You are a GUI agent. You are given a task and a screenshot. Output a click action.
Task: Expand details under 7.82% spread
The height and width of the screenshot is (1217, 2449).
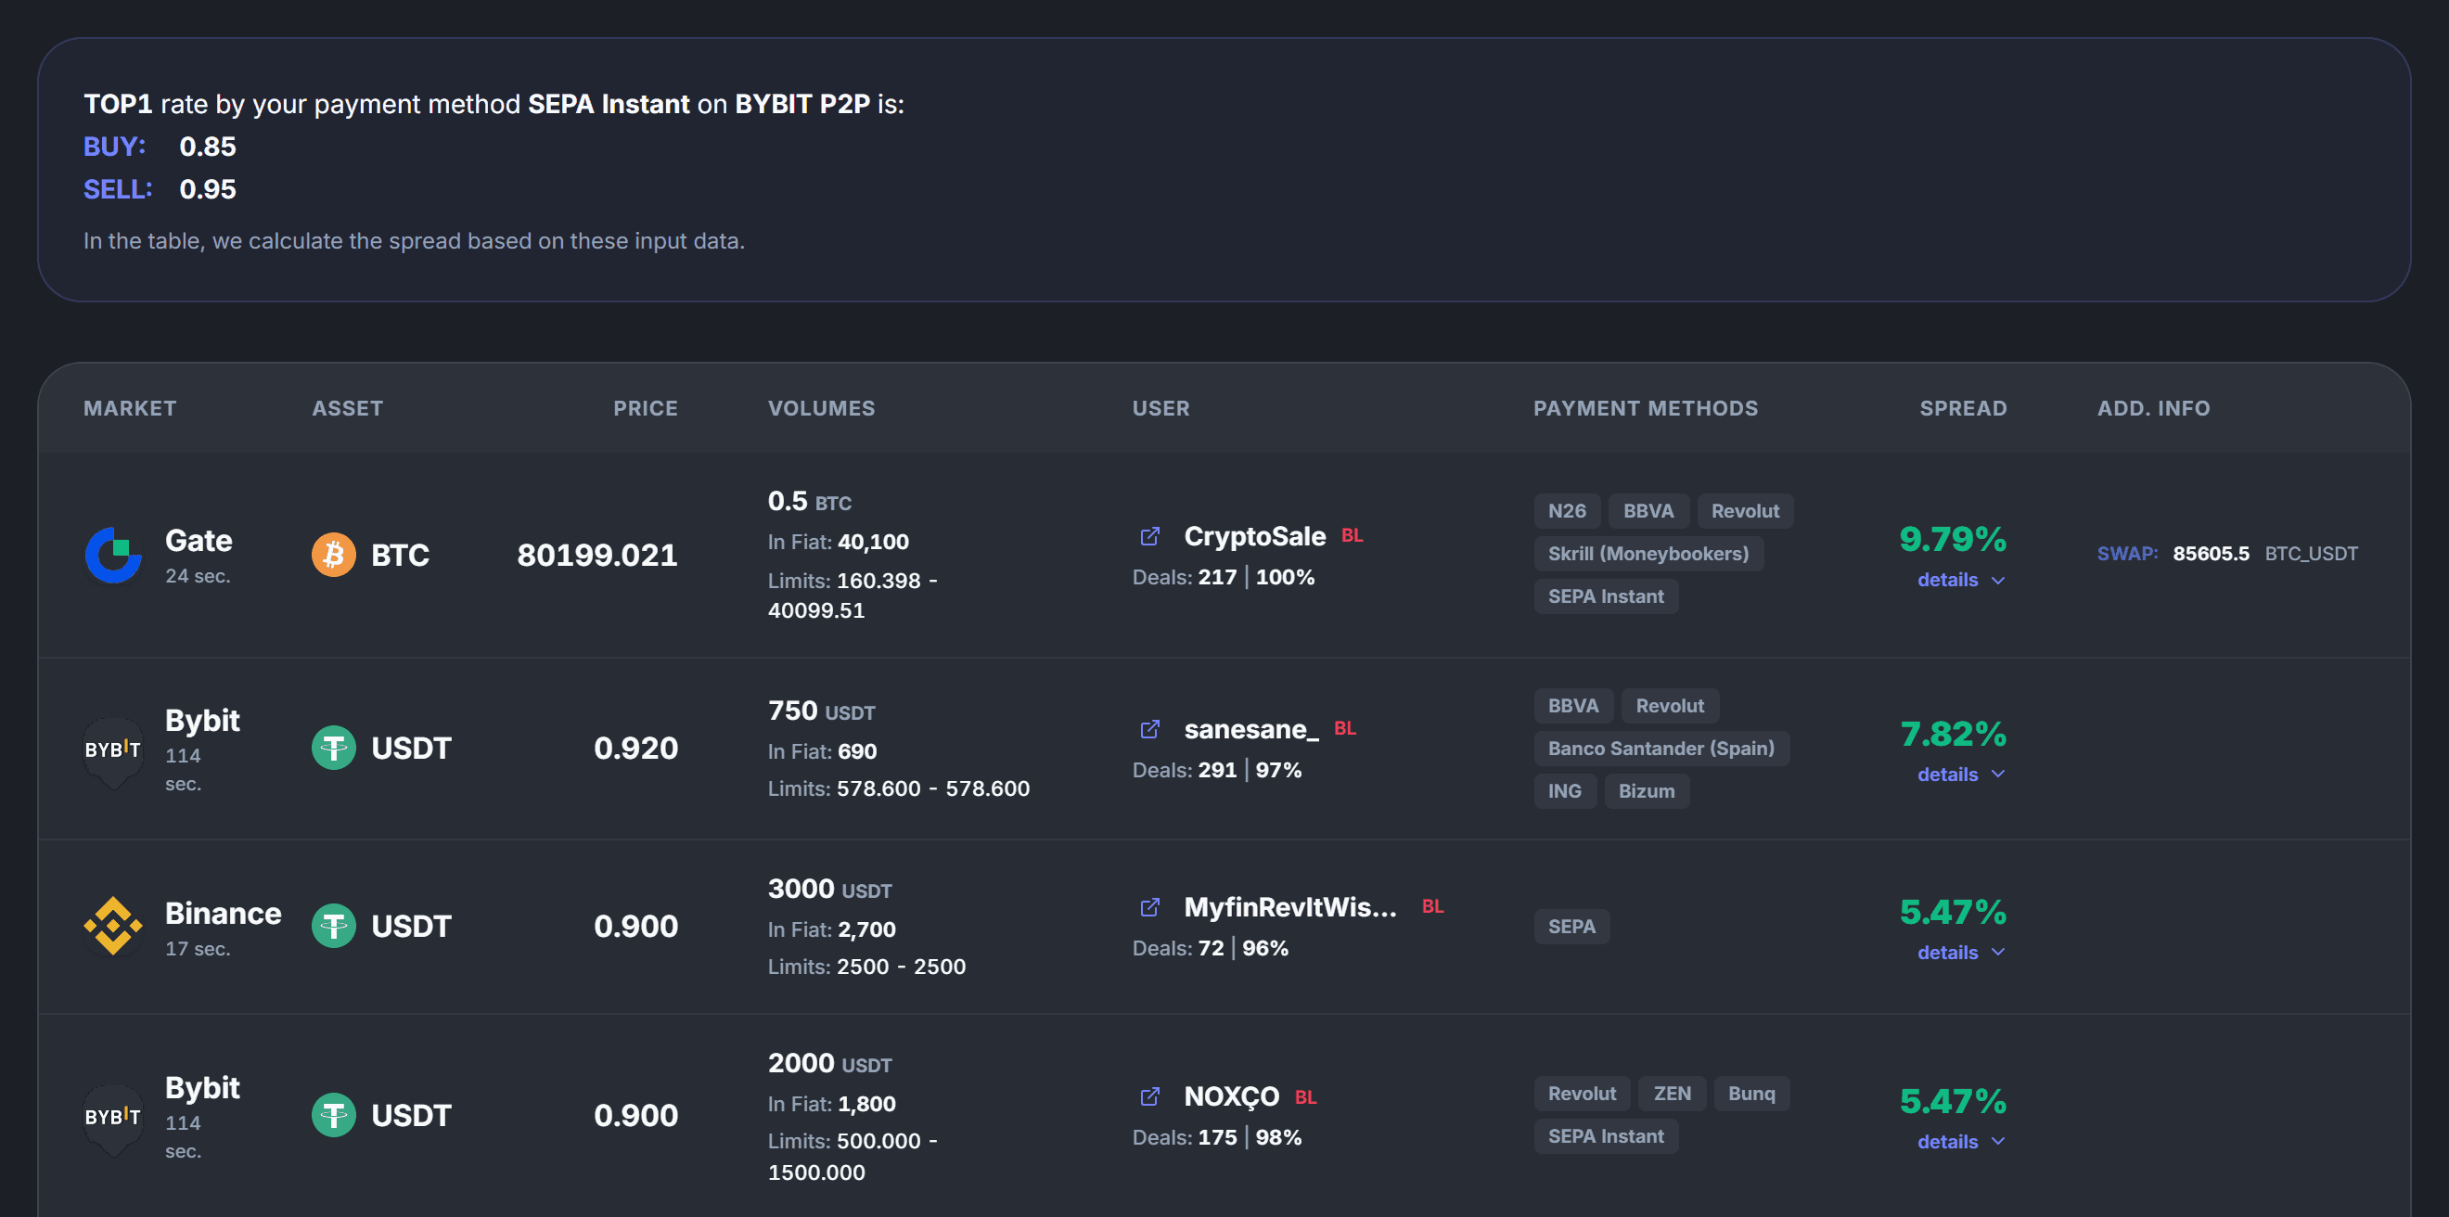click(1960, 774)
